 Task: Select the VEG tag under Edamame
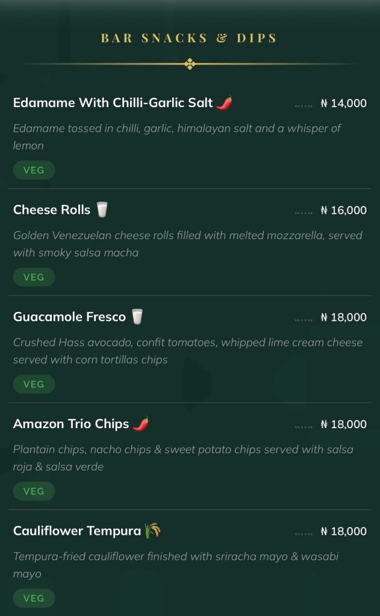34,170
